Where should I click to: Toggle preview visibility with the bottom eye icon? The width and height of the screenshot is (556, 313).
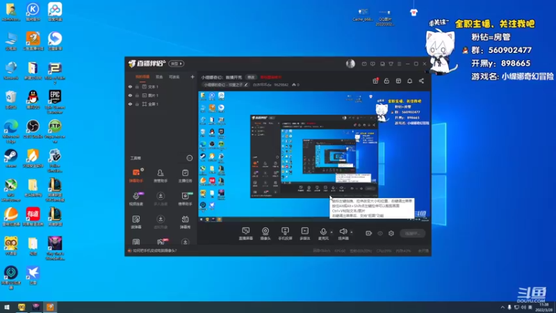pos(380,234)
